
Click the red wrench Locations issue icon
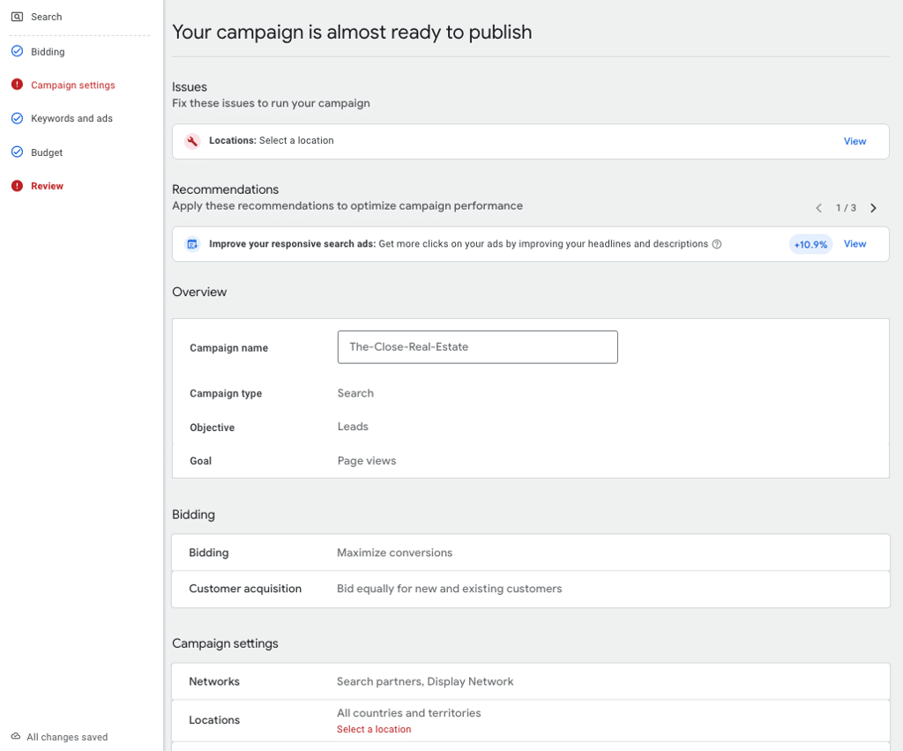(192, 141)
